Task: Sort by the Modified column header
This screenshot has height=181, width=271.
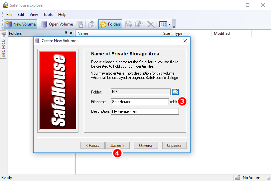Action: [x=231, y=33]
